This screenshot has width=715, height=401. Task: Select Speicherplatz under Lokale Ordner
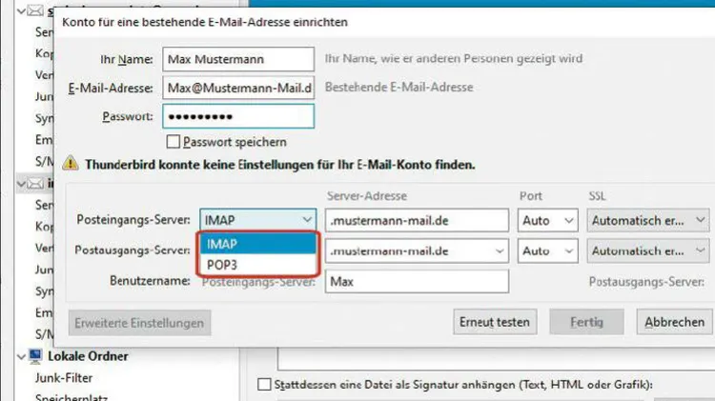point(71,397)
